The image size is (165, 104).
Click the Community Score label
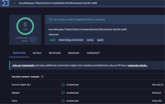point(21,39)
